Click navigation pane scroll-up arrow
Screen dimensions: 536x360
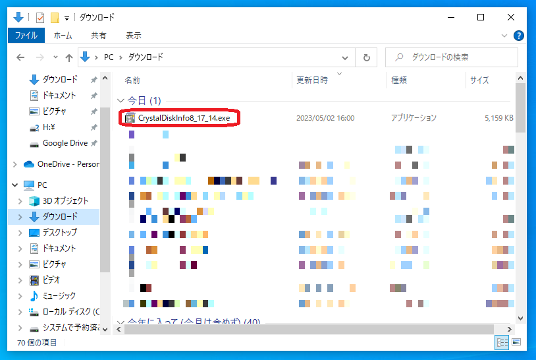[105, 78]
